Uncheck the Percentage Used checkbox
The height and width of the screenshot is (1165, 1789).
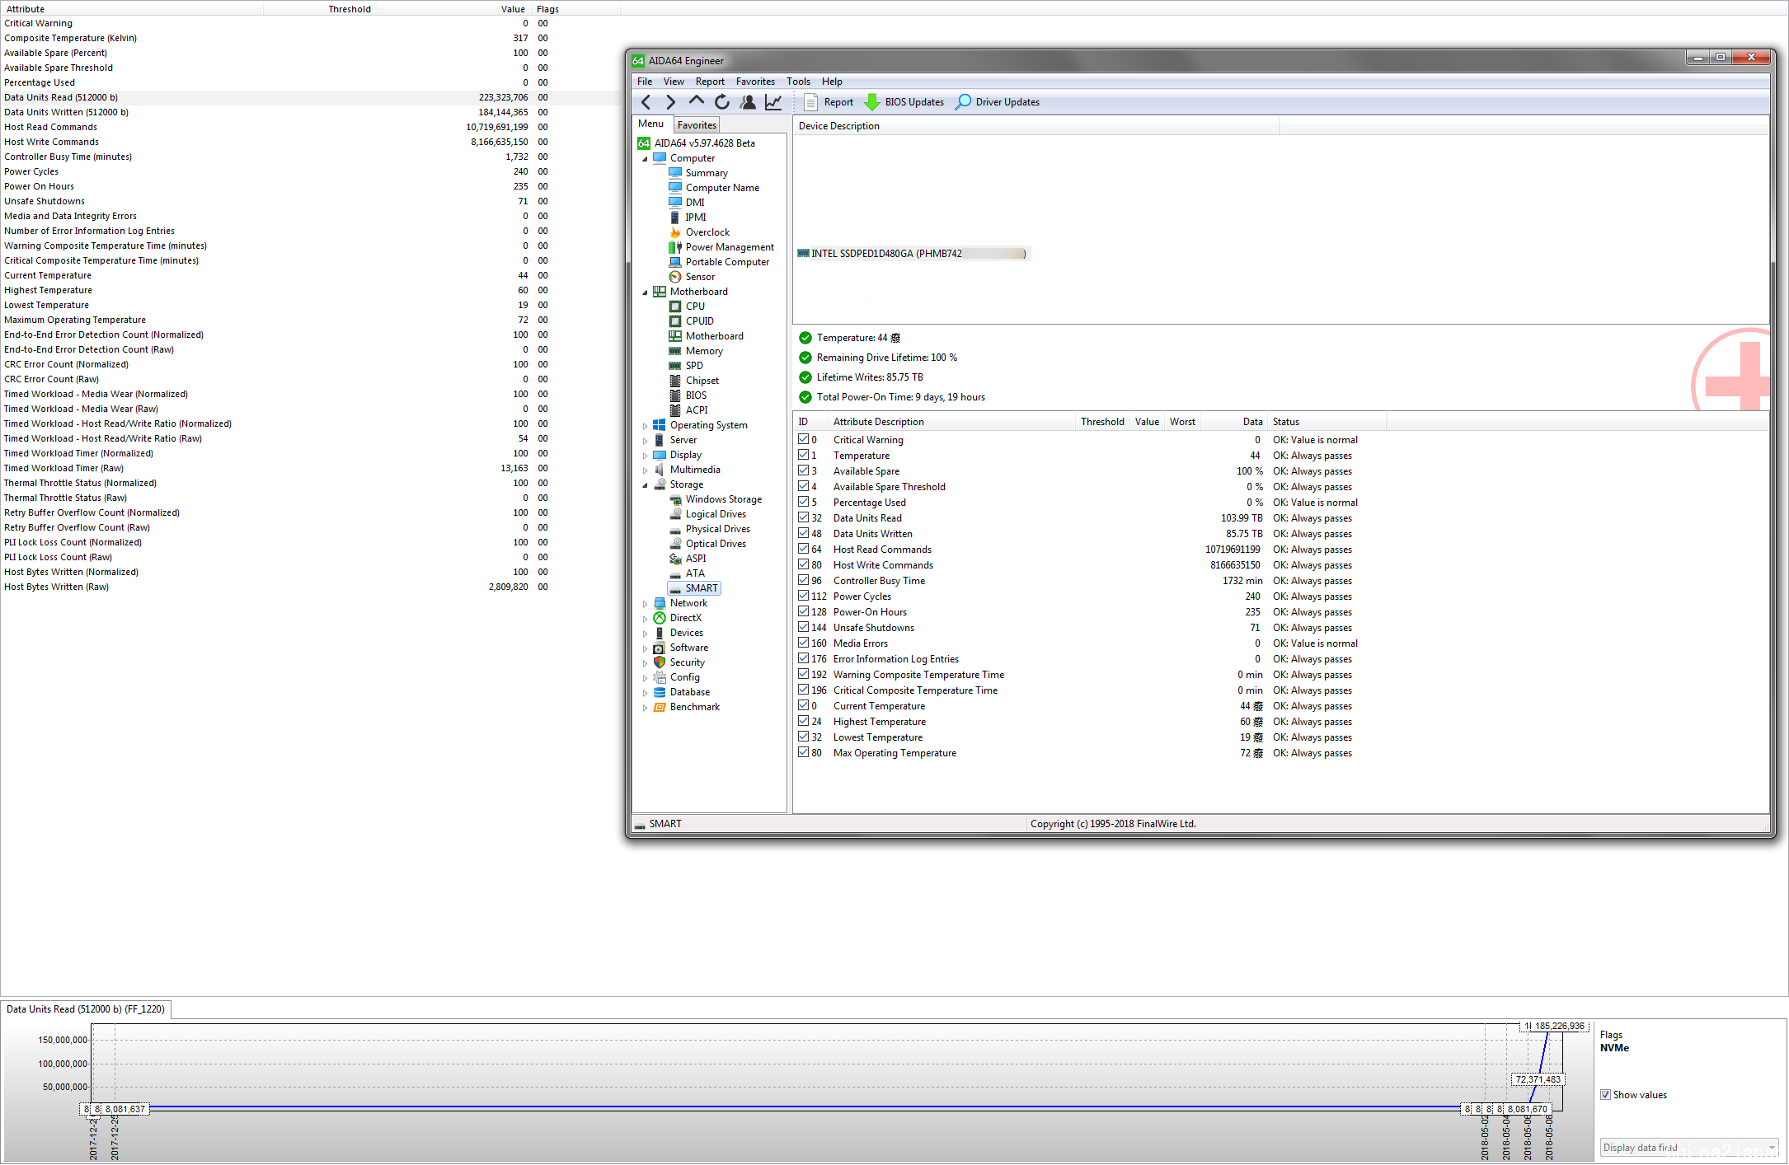tap(803, 503)
